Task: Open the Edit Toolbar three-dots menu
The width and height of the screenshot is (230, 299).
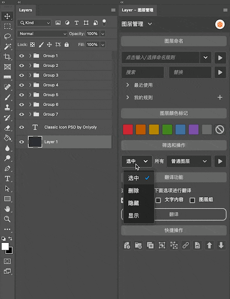Action: pyautogui.click(x=7, y=229)
